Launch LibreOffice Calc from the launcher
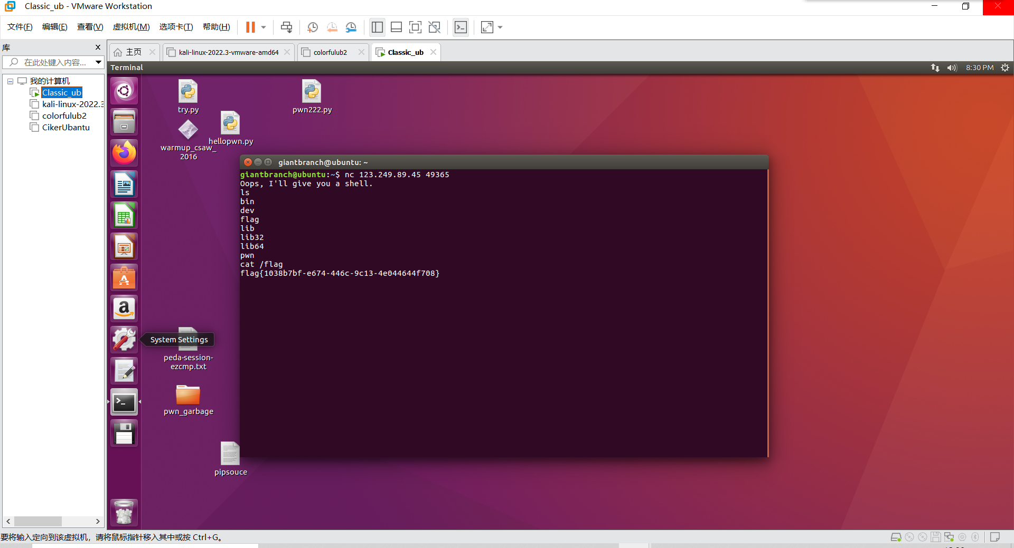The width and height of the screenshot is (1014, 548). 124,215
